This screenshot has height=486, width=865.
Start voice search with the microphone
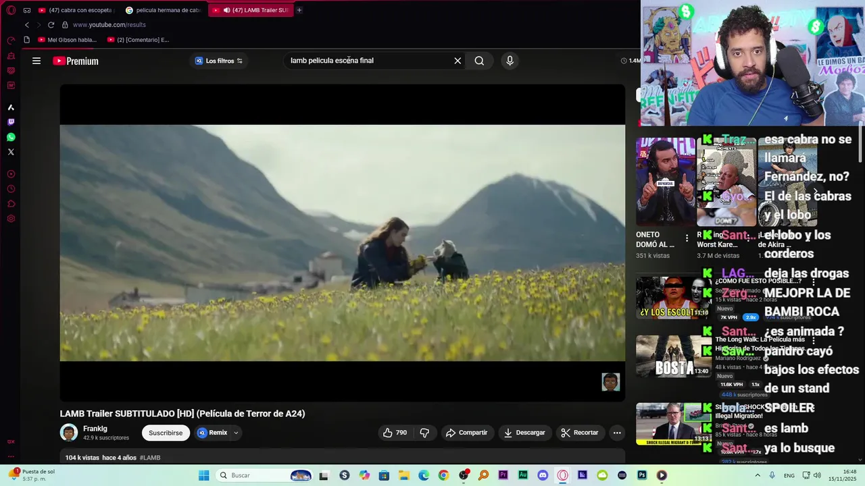point(510,61)
